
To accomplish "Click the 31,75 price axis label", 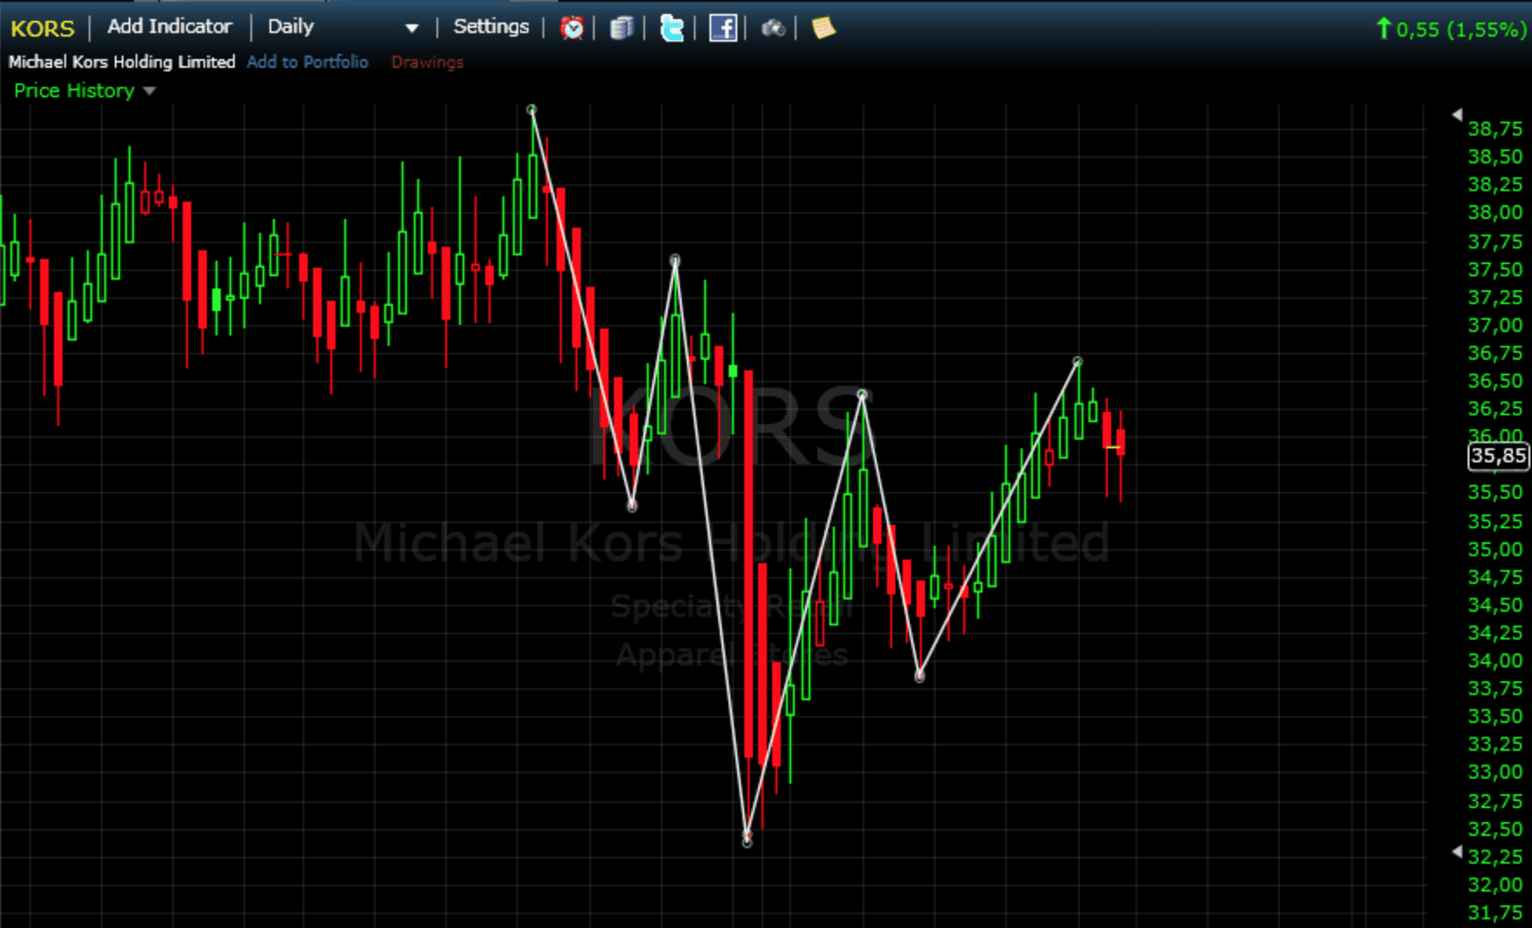I will (1495, 912).
